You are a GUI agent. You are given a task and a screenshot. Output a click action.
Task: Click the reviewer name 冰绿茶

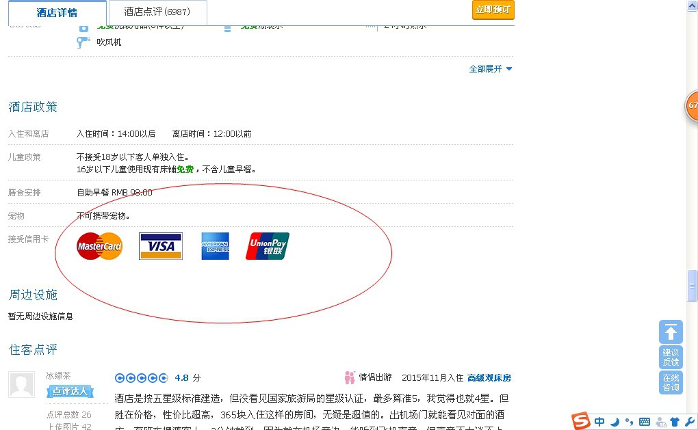[x=58, y=376]
